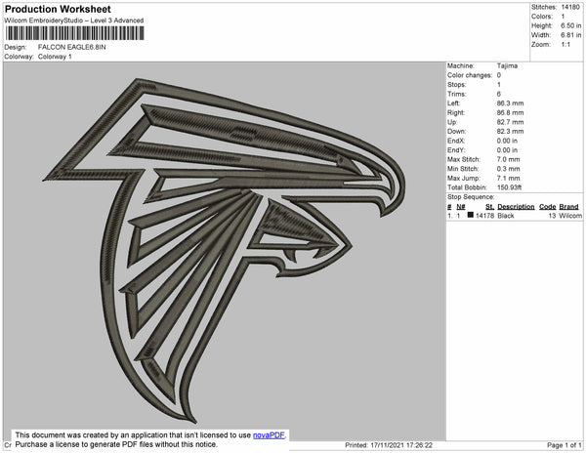This screenshot has width=586, height=453.
Task: Click the Right value 86.8 mm
Action: pyautogui.click(x=510, y=113)
